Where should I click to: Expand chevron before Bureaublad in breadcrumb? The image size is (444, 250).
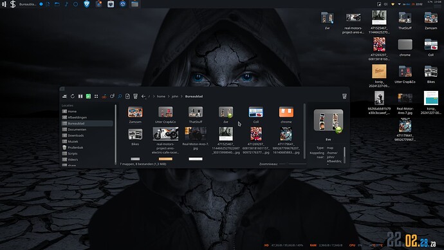pyautogui.click(x=181, y=97)
